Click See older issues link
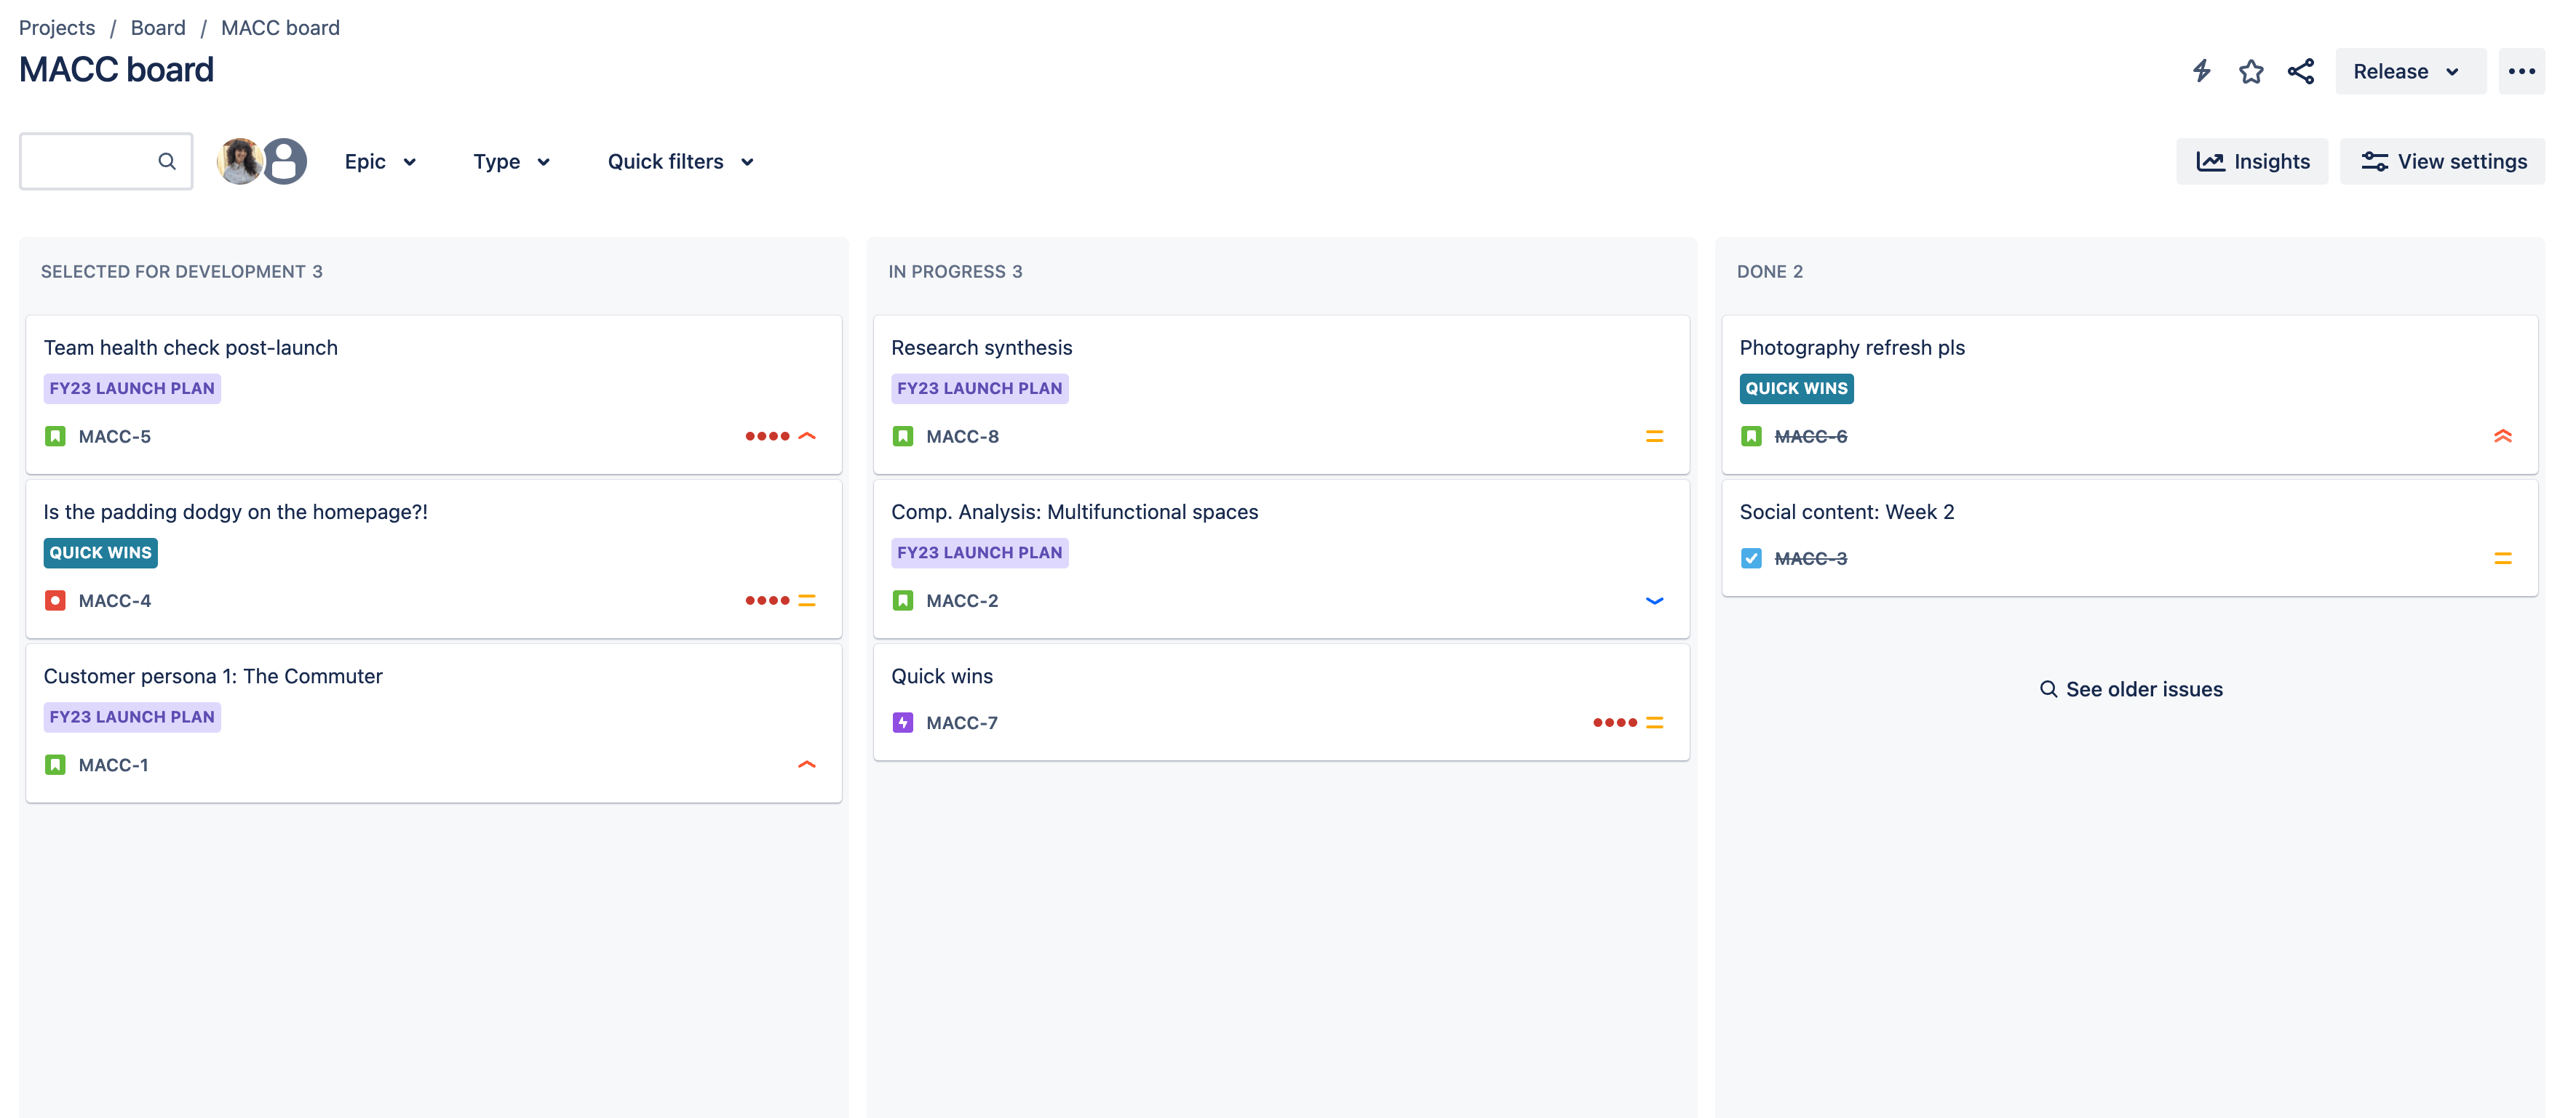Viewport: 2576px width, 1118px height. pyautogui.click(x=2131, y=688)
